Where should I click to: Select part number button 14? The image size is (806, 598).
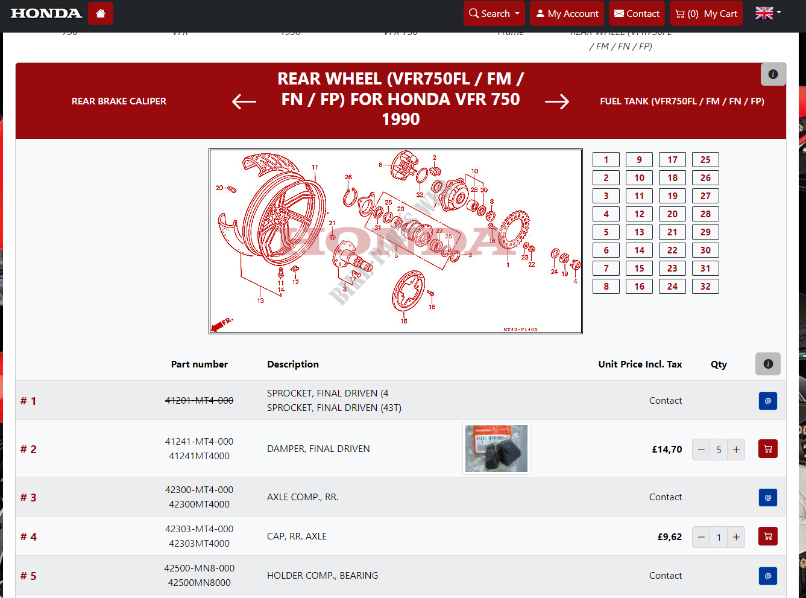639,250
